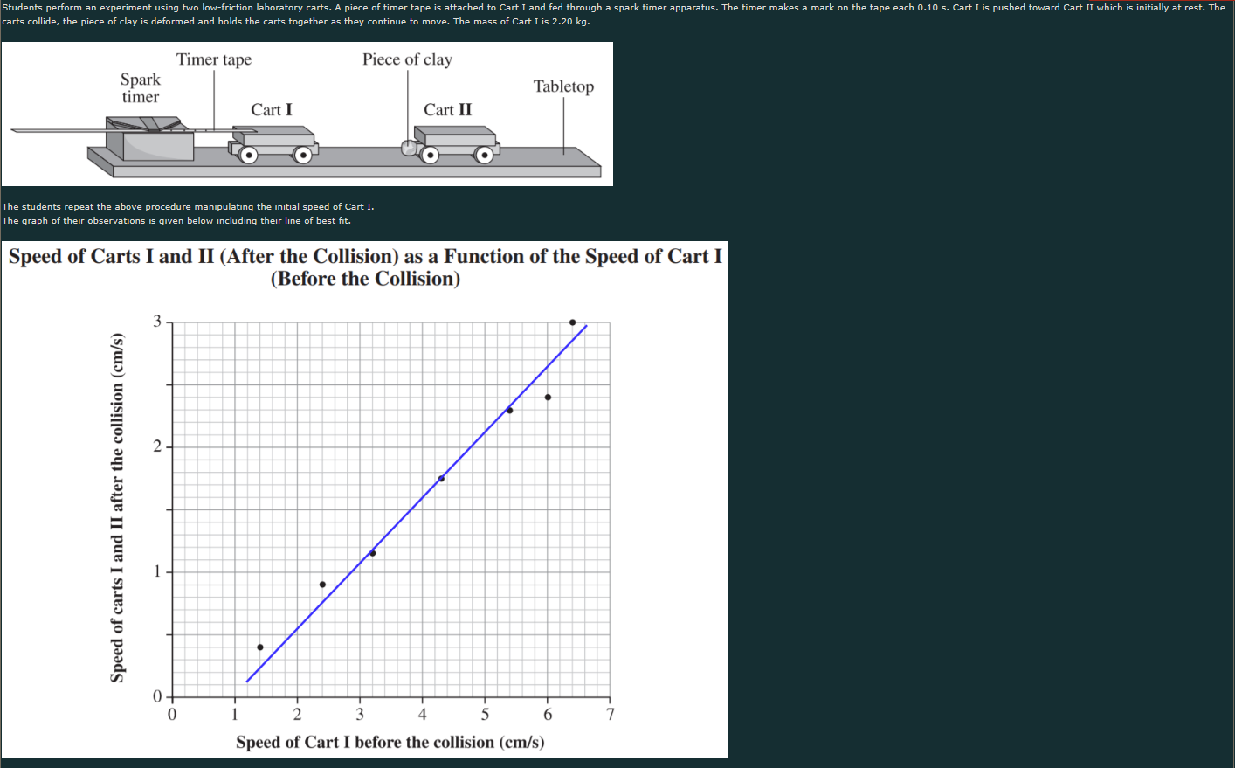Click the blue line of best fit
The image size is (1235, 768).
coord(417,503)
